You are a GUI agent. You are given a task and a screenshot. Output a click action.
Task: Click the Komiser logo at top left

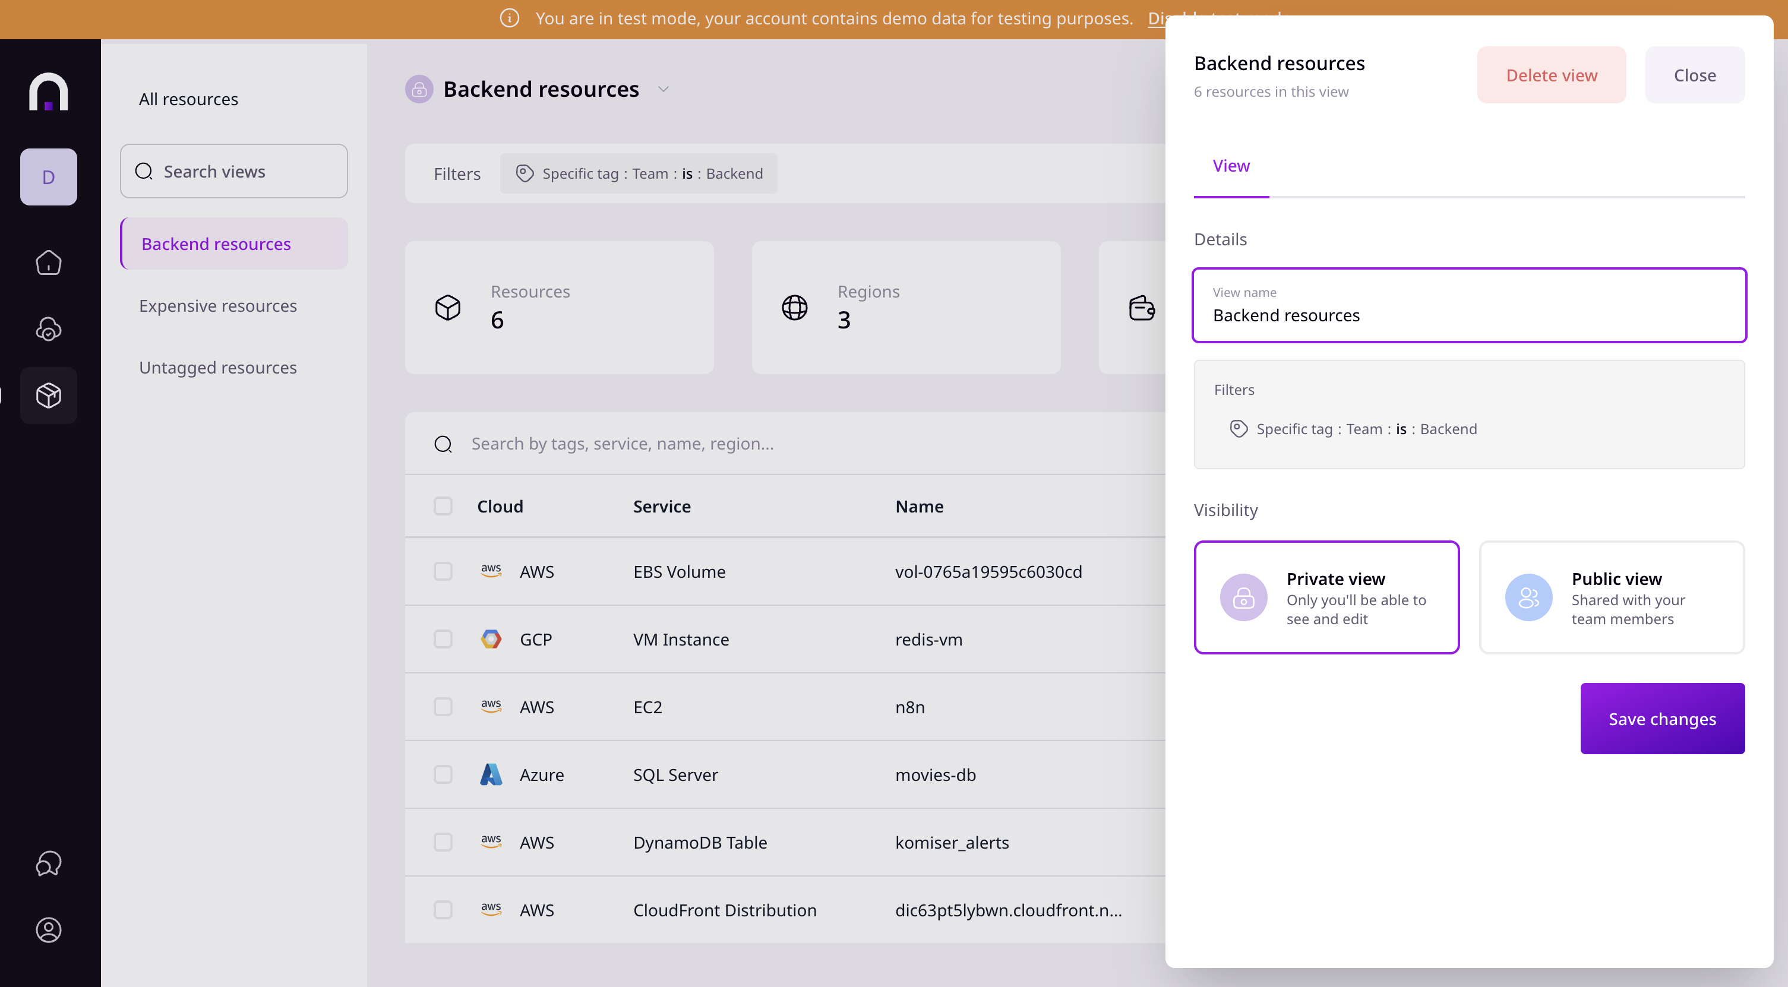[48, 91]
